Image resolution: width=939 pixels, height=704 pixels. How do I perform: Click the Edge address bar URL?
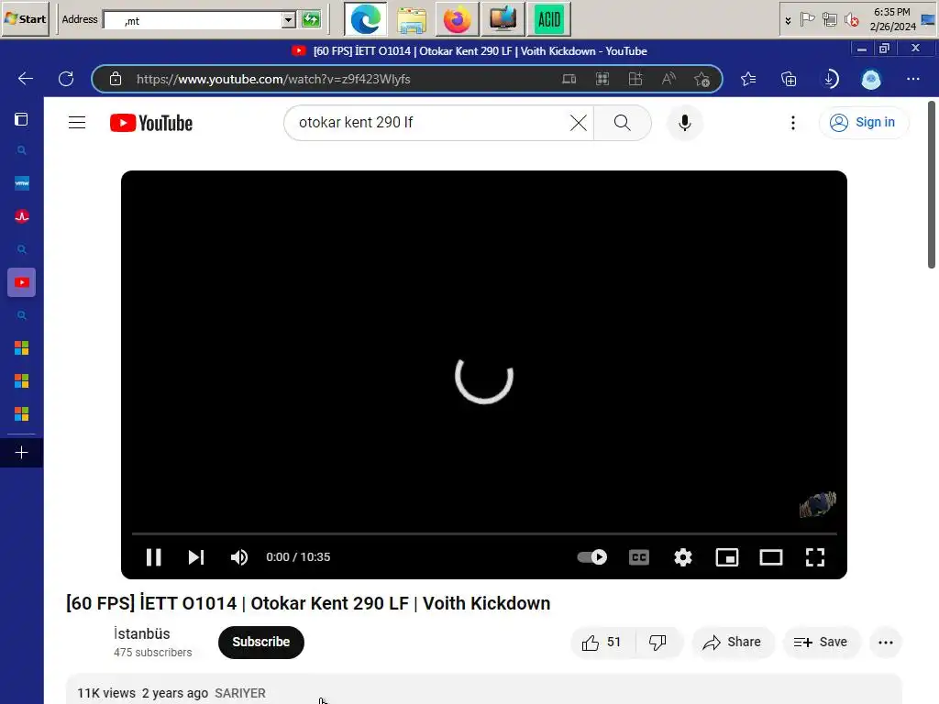[273, 79]
